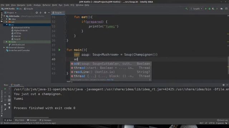229x128 pixels.
Task: Click the Run tool window button at bottom
Action: 8,120
